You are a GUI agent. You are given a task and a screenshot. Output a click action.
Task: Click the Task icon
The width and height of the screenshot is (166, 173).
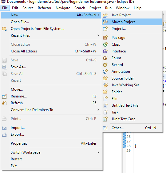[x=105, y=112]
